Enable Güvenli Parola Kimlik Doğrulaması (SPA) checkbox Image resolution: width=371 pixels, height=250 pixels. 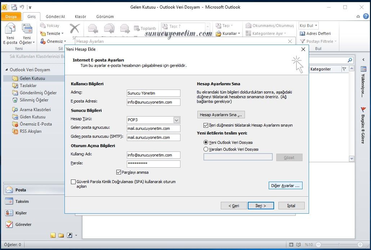[x=73, y=182]
